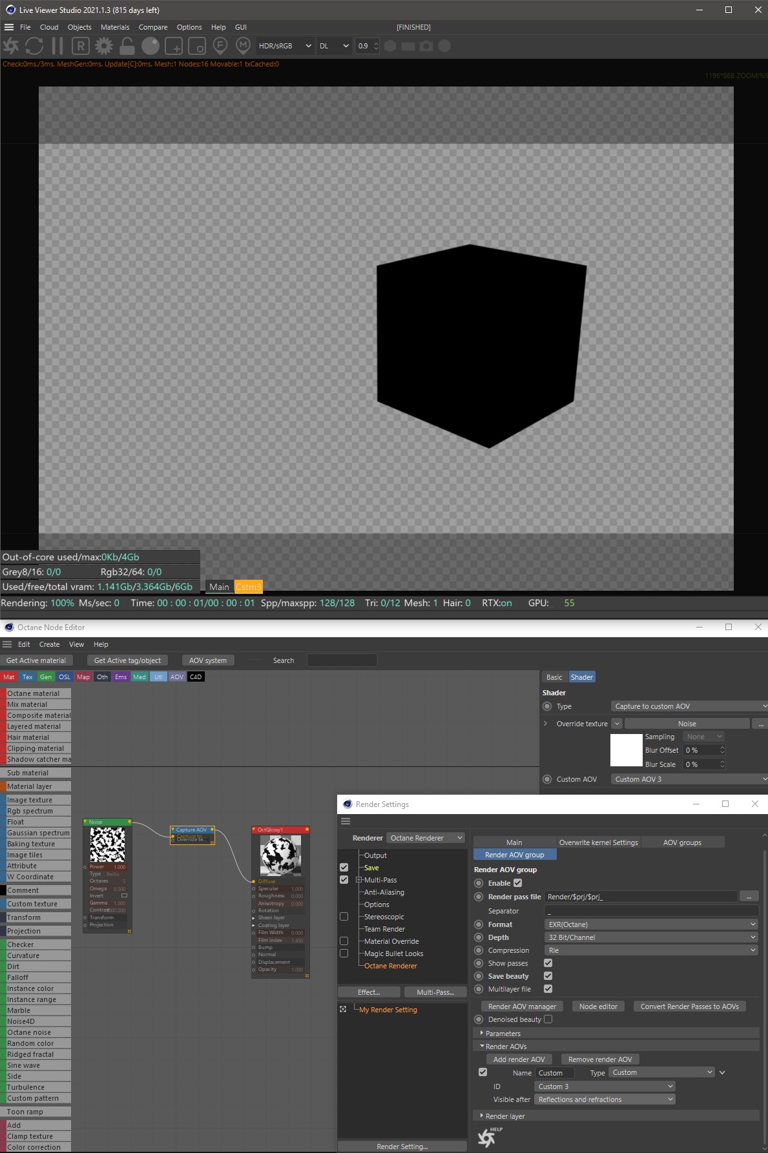
Task: Switch to Overwrite kernel Settings tab
Action: tap(599, 842)
